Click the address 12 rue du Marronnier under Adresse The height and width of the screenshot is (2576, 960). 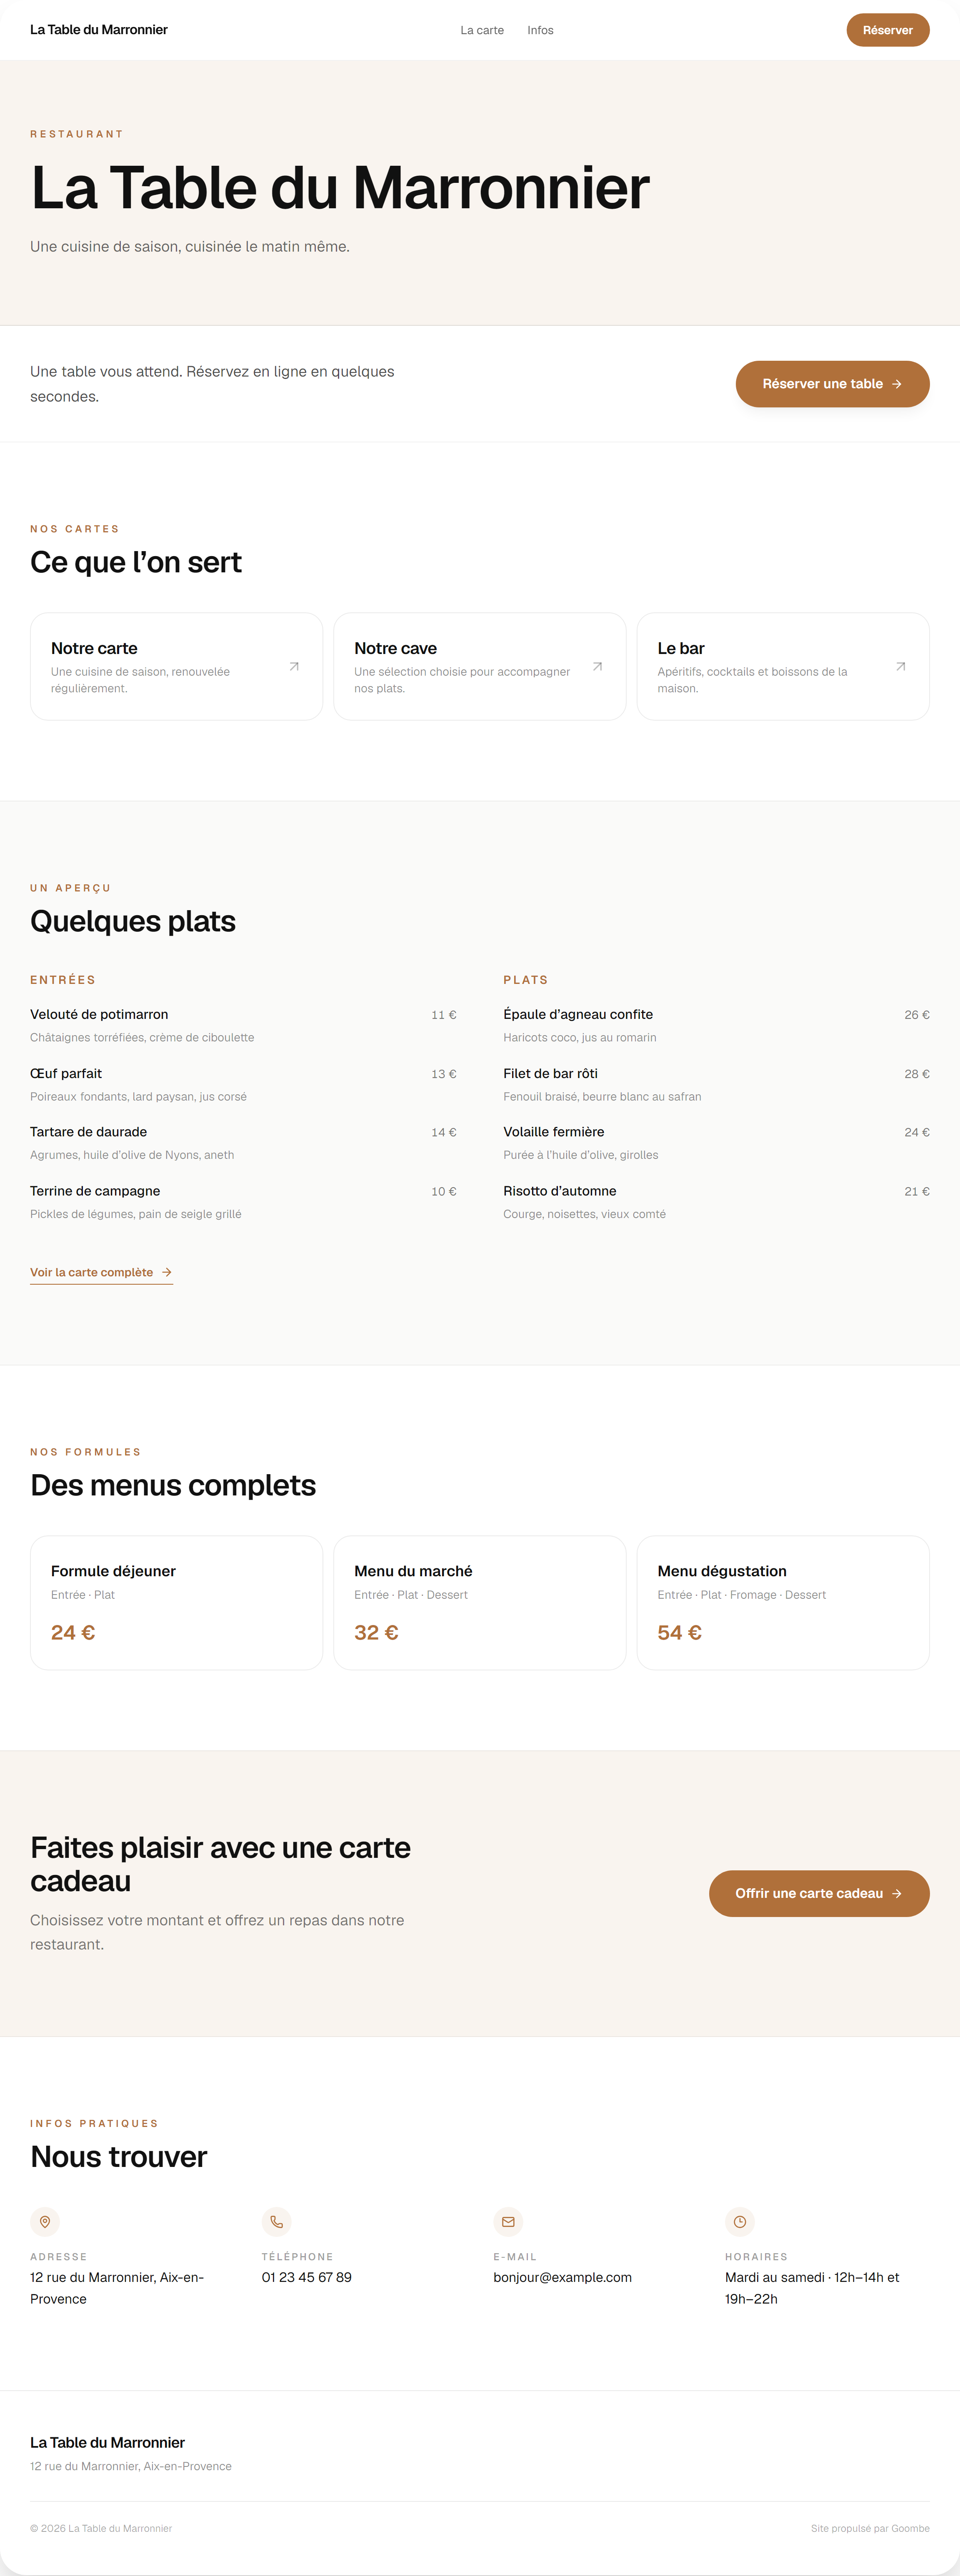117,2288
